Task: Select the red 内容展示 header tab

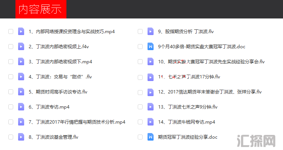Action: (x=41, y=9)
